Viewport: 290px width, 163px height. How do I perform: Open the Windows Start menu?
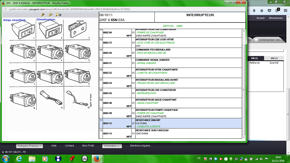tap(6, 159)
